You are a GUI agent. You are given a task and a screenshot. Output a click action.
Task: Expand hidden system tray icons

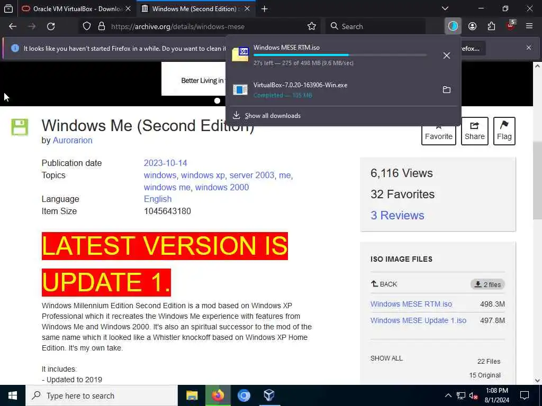448,395
